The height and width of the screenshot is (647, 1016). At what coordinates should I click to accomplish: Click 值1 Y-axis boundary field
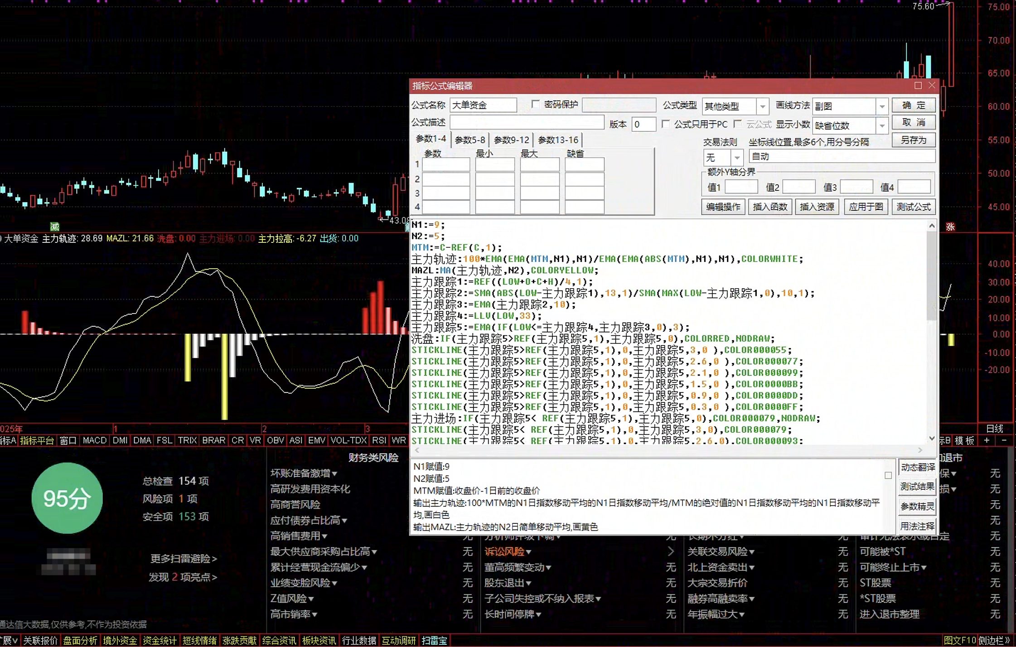point(741,187)
